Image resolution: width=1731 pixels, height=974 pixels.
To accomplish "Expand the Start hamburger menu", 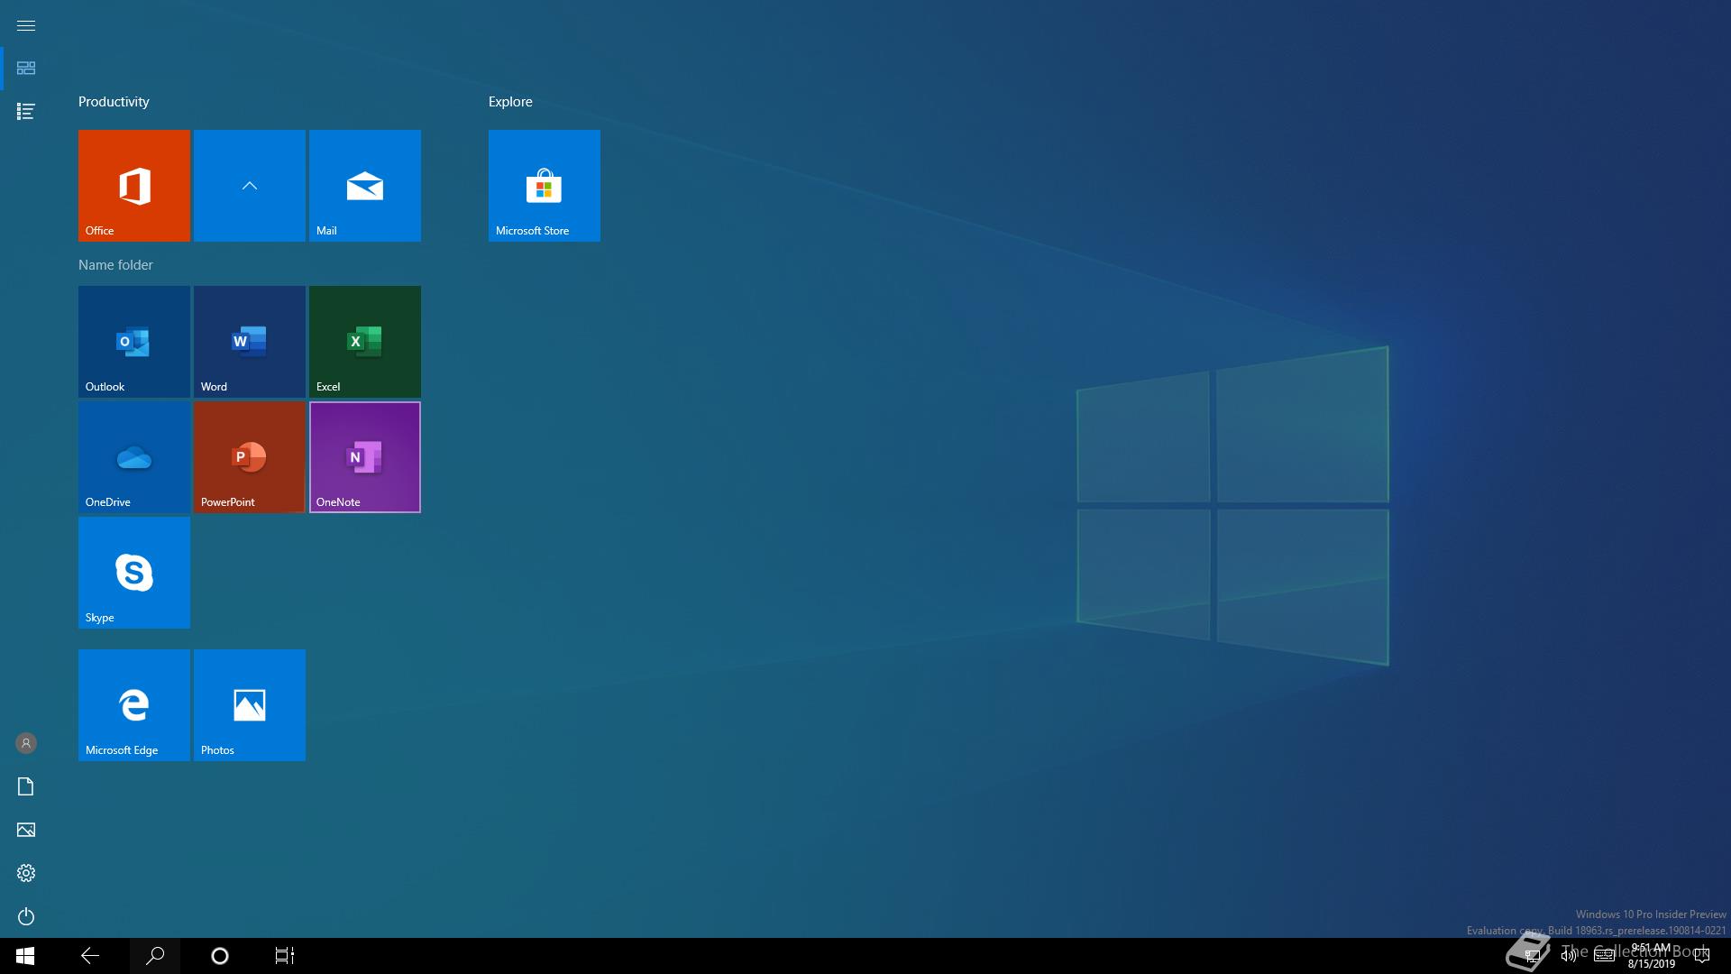I will pos(26,25).
